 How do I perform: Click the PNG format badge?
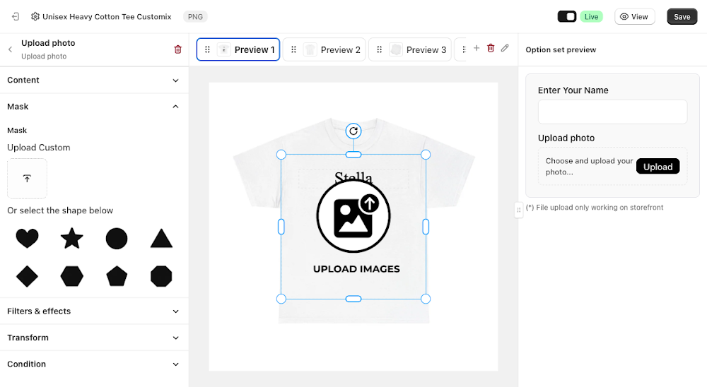[195, 17]
